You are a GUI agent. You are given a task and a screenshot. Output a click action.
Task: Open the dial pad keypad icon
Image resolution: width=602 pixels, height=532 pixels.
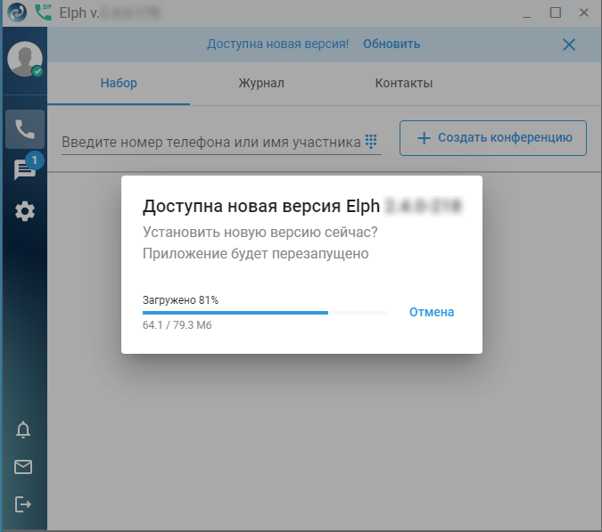coord(371,142)
